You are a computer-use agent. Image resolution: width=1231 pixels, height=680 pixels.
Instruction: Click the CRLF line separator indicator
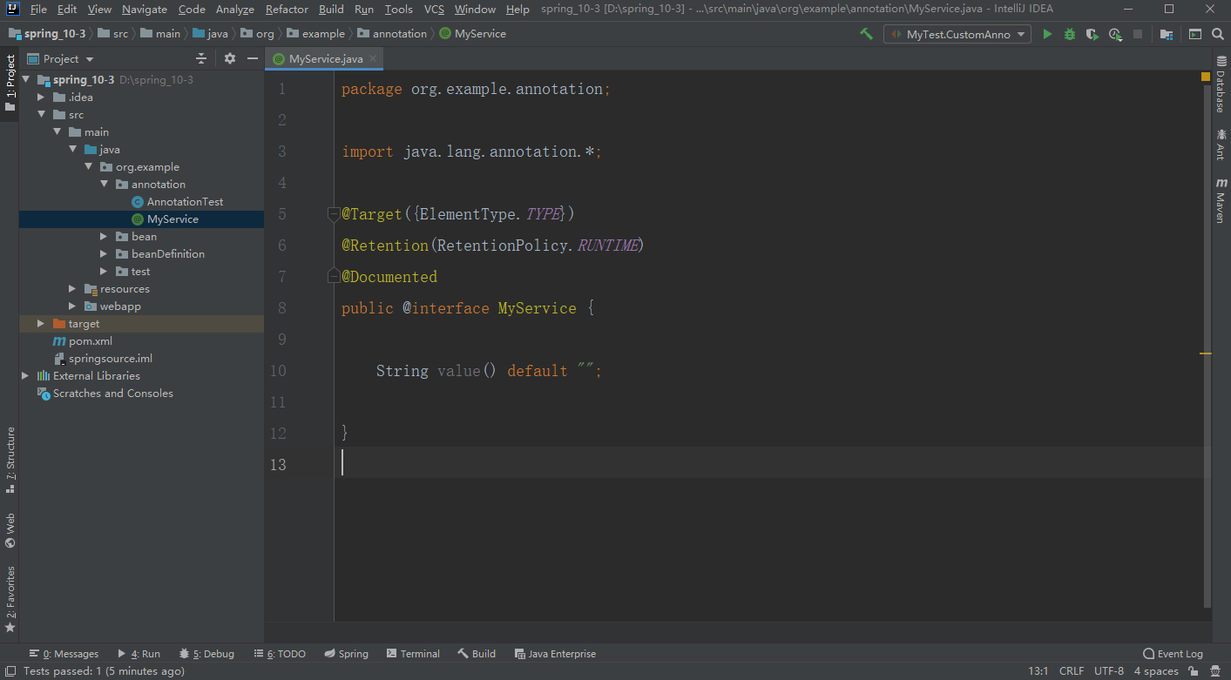tap(1072, 671)
